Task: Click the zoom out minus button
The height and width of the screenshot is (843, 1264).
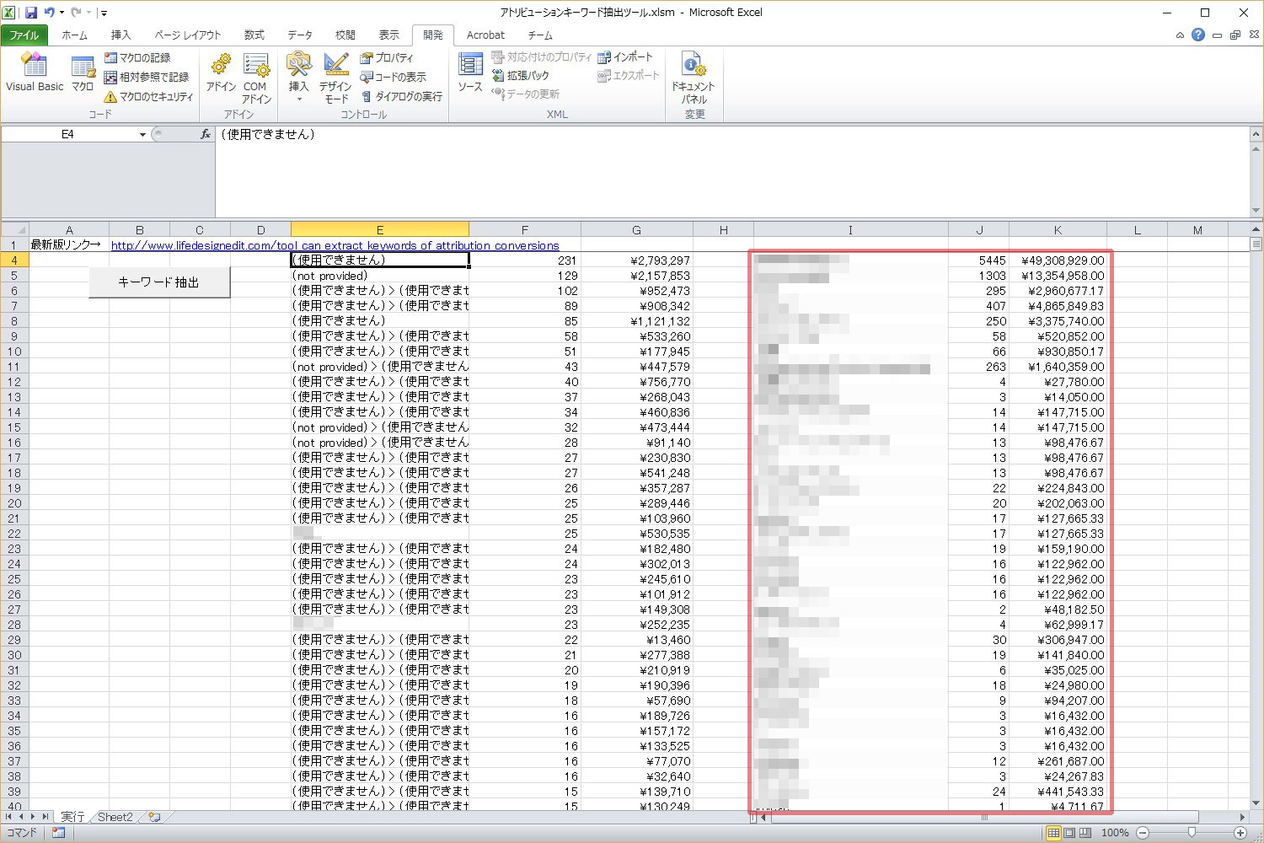Action: point(1143,833)
